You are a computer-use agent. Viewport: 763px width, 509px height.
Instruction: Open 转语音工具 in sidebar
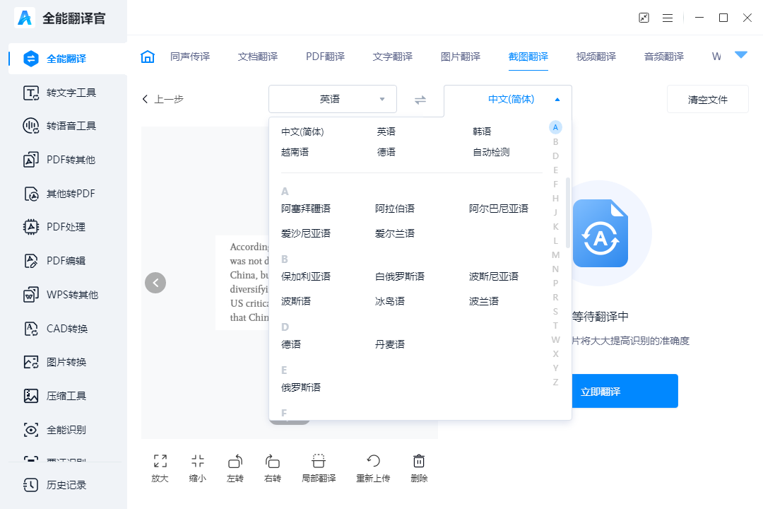(60, 126)
